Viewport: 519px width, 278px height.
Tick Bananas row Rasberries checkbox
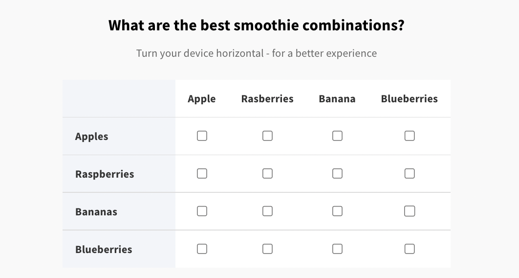point(267,211)
